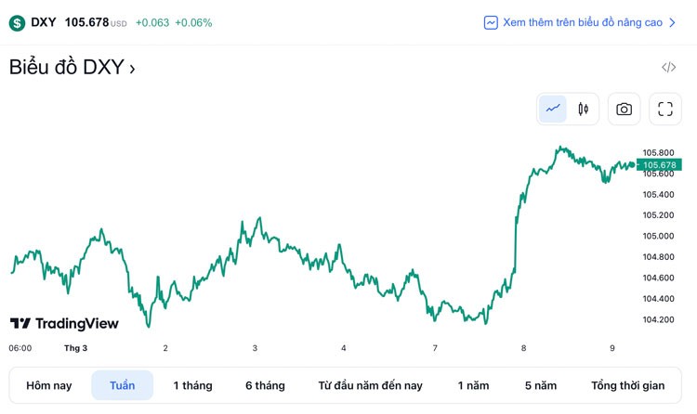The width and height of the screenshot is (697, 414).
Task: Switch to line chart style
Action: click(x=553, y=109)
